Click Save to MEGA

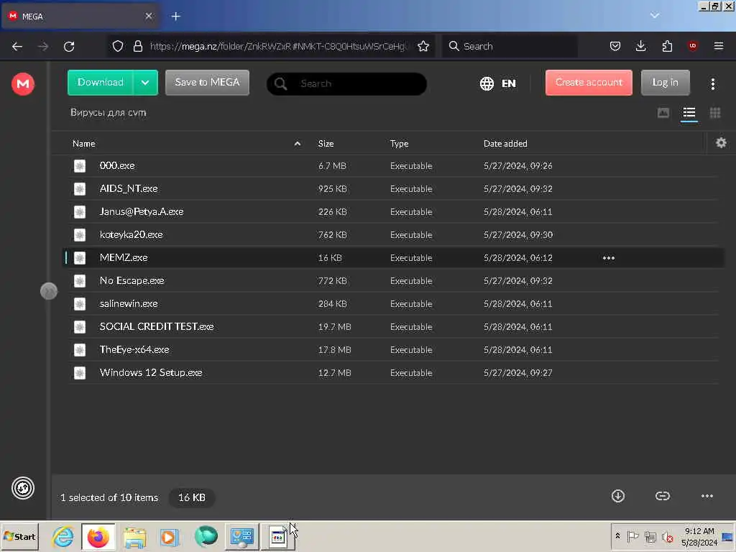[207, 83]
